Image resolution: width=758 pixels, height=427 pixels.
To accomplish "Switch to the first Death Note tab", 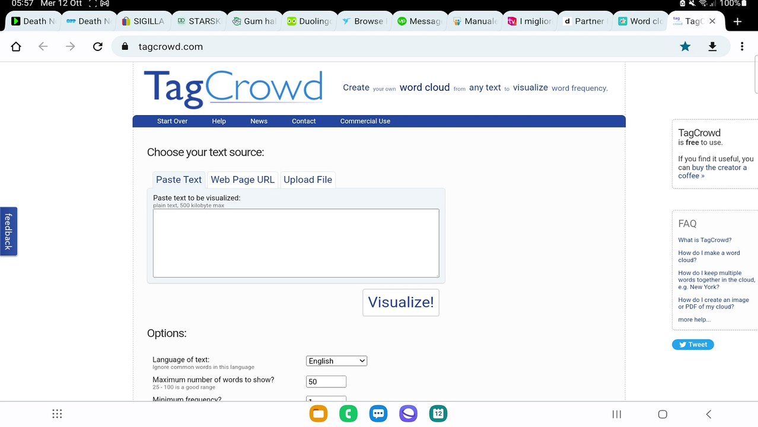I will tap(32, 21).
